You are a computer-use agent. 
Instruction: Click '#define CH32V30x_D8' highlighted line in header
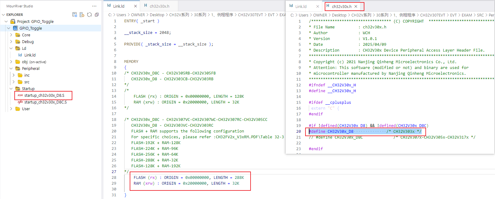point(365,132)
